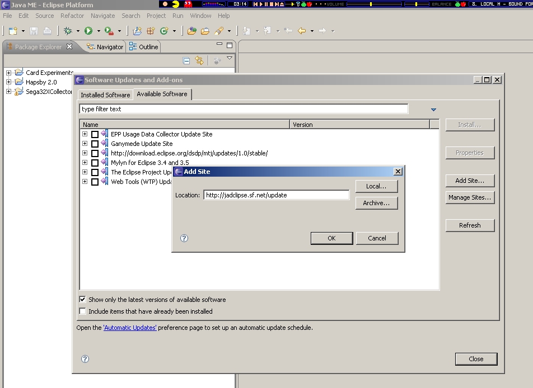Screen dimensions: 533x388
Task: Check the EPP Usage Data Collector checkbox
Action: click(x=95, y=134)
